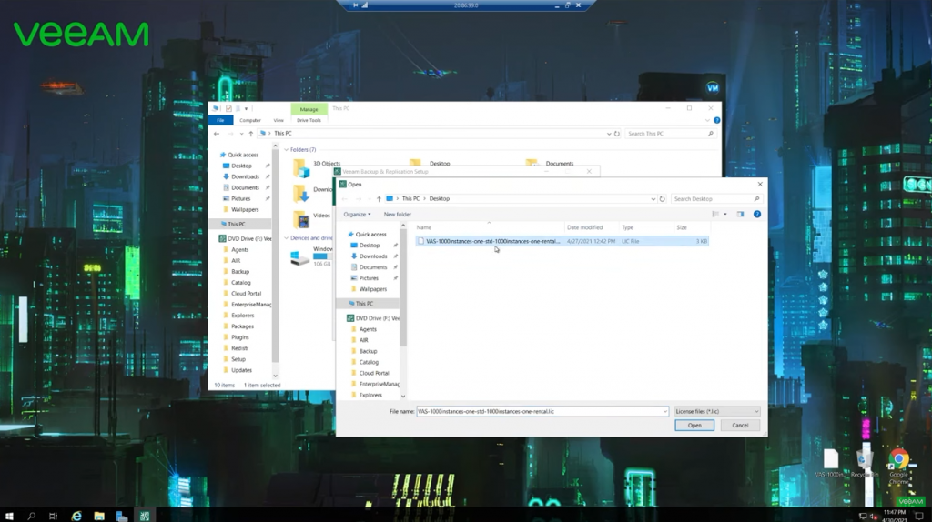This screenshot has width=932, height=522.
Task: Expand the Organize dropdown menu
Action: (357, 215)
